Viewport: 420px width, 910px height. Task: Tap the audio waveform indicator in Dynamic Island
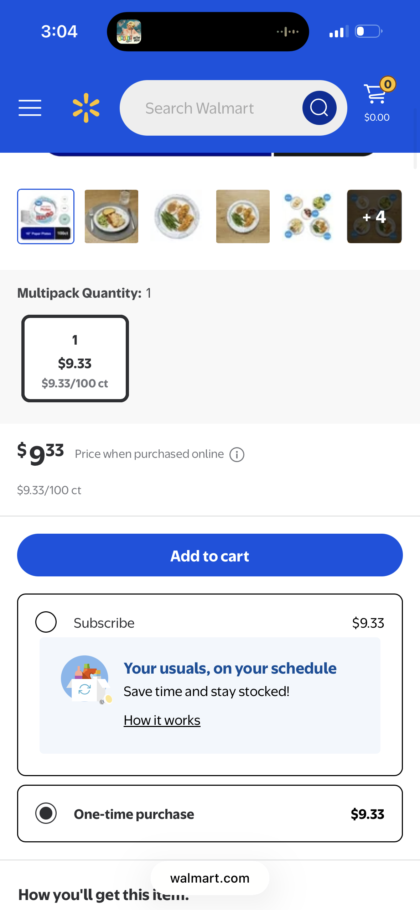[x=287, y=32]
